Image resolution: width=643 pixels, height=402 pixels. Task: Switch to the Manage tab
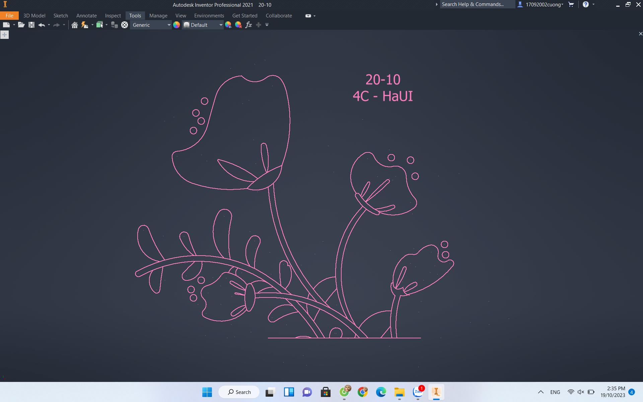pyautogui.click(x=158, y=15)
